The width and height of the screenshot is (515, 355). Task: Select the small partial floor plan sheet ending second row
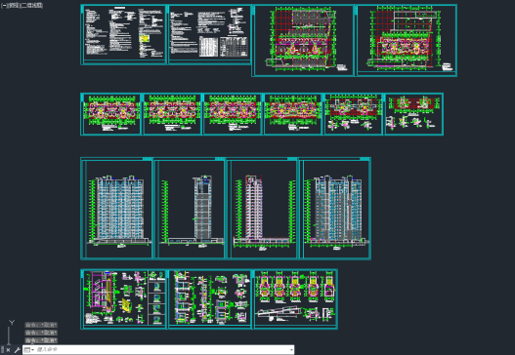[413, 114]
